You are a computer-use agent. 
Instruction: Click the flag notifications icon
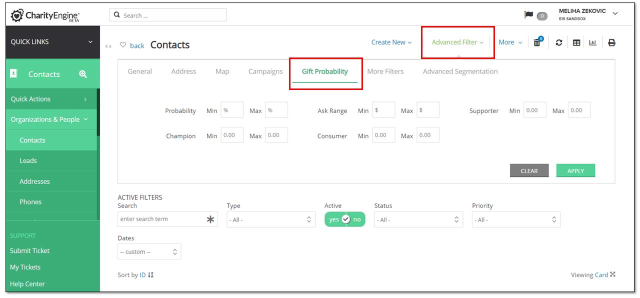pyautogui.click(x=528, y=15)
